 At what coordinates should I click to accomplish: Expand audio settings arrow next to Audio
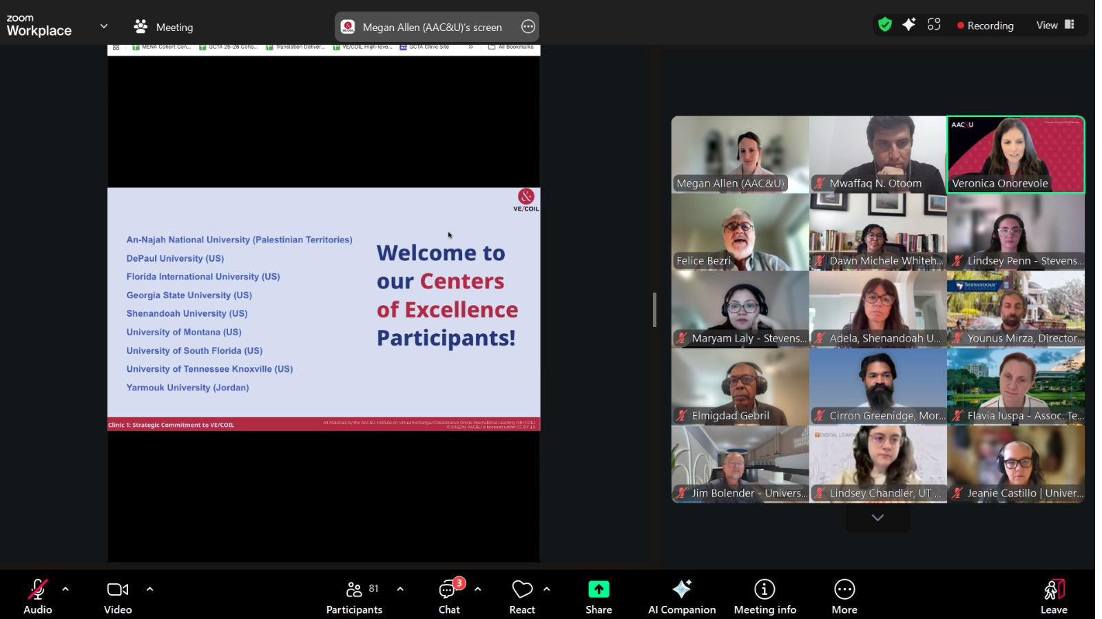pos(65,589)
